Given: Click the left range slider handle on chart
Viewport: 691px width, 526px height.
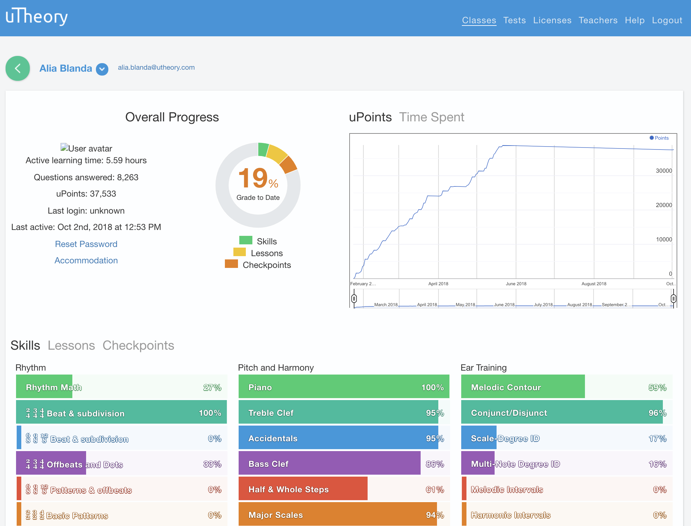Looking at the screenshot, I should coord(354,299).
